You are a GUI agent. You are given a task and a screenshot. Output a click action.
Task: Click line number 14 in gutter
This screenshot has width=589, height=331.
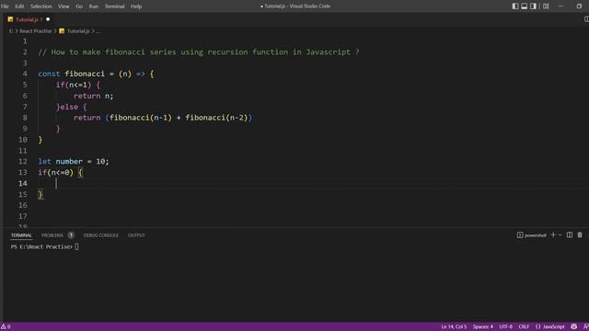23,184
